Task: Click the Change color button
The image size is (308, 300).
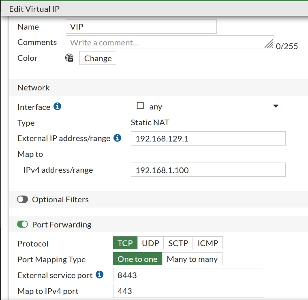Action: (x=98, y=58)
